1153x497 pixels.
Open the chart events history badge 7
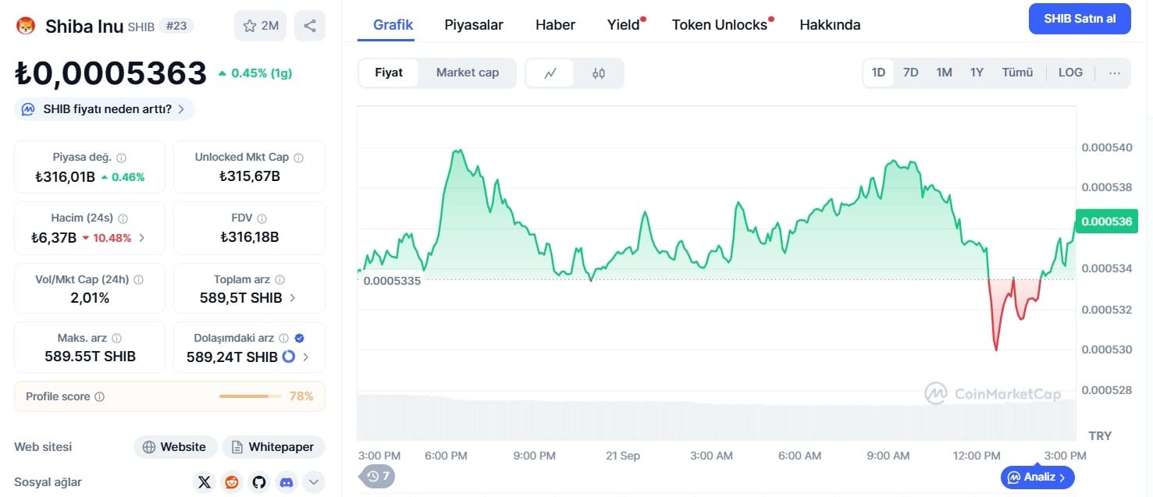click(x=378, y=476)
